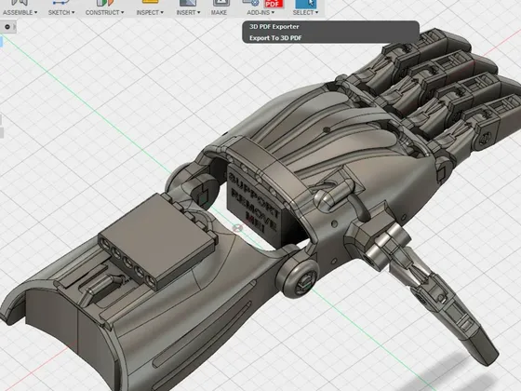The width and height of the screenshot is (521, 391).
Task: Click the Insert image icon
Action: pyautogui.click(x=188, y=3)
